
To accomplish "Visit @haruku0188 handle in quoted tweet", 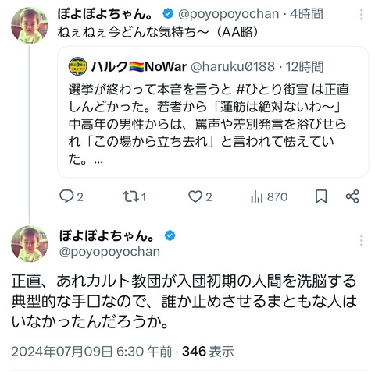I will tap(233, 67).
